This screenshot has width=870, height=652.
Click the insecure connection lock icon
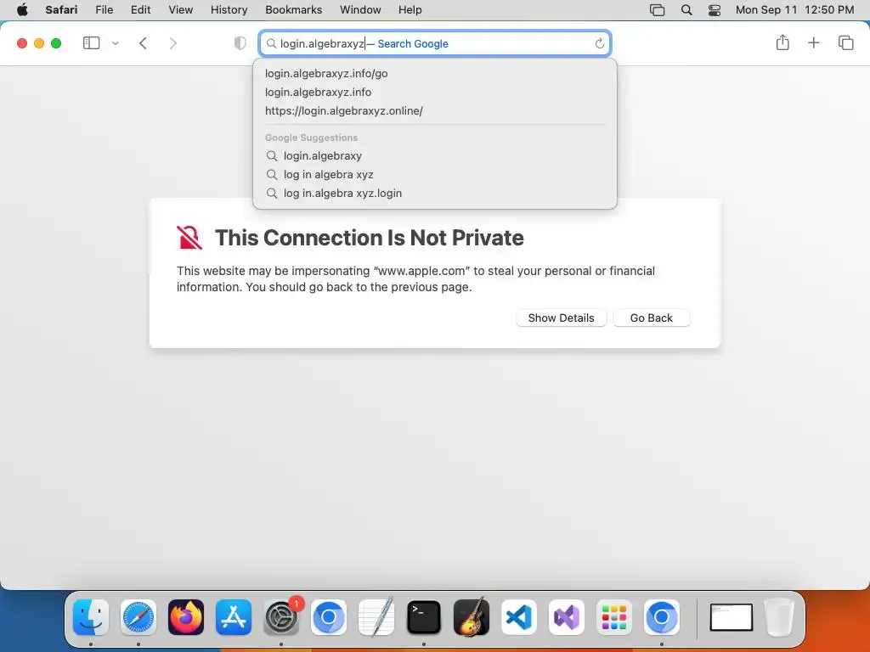tap(189, 238)
